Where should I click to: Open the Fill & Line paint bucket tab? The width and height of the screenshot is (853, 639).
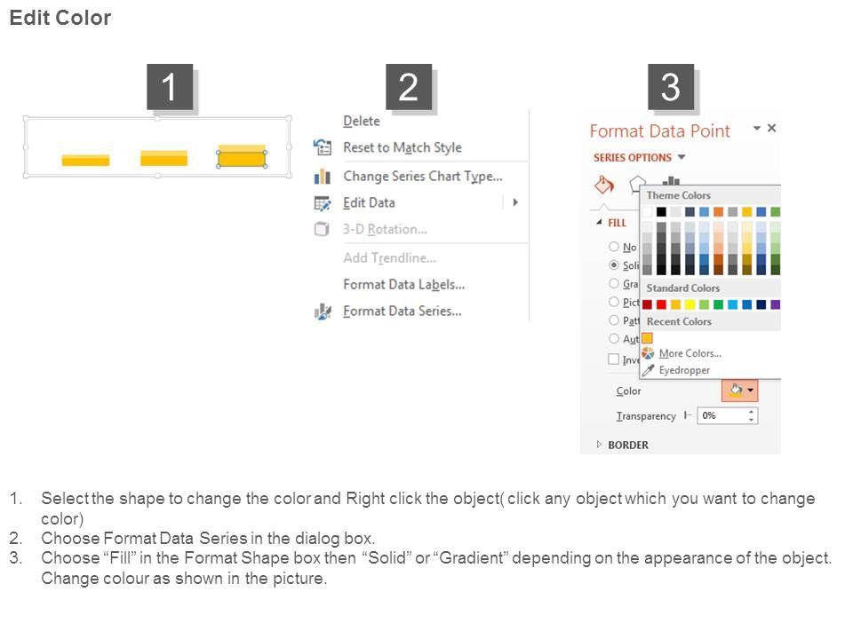point(604,185)
